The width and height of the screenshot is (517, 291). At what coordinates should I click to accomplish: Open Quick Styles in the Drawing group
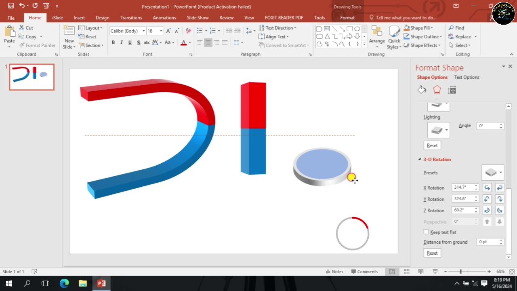point(394,36)
